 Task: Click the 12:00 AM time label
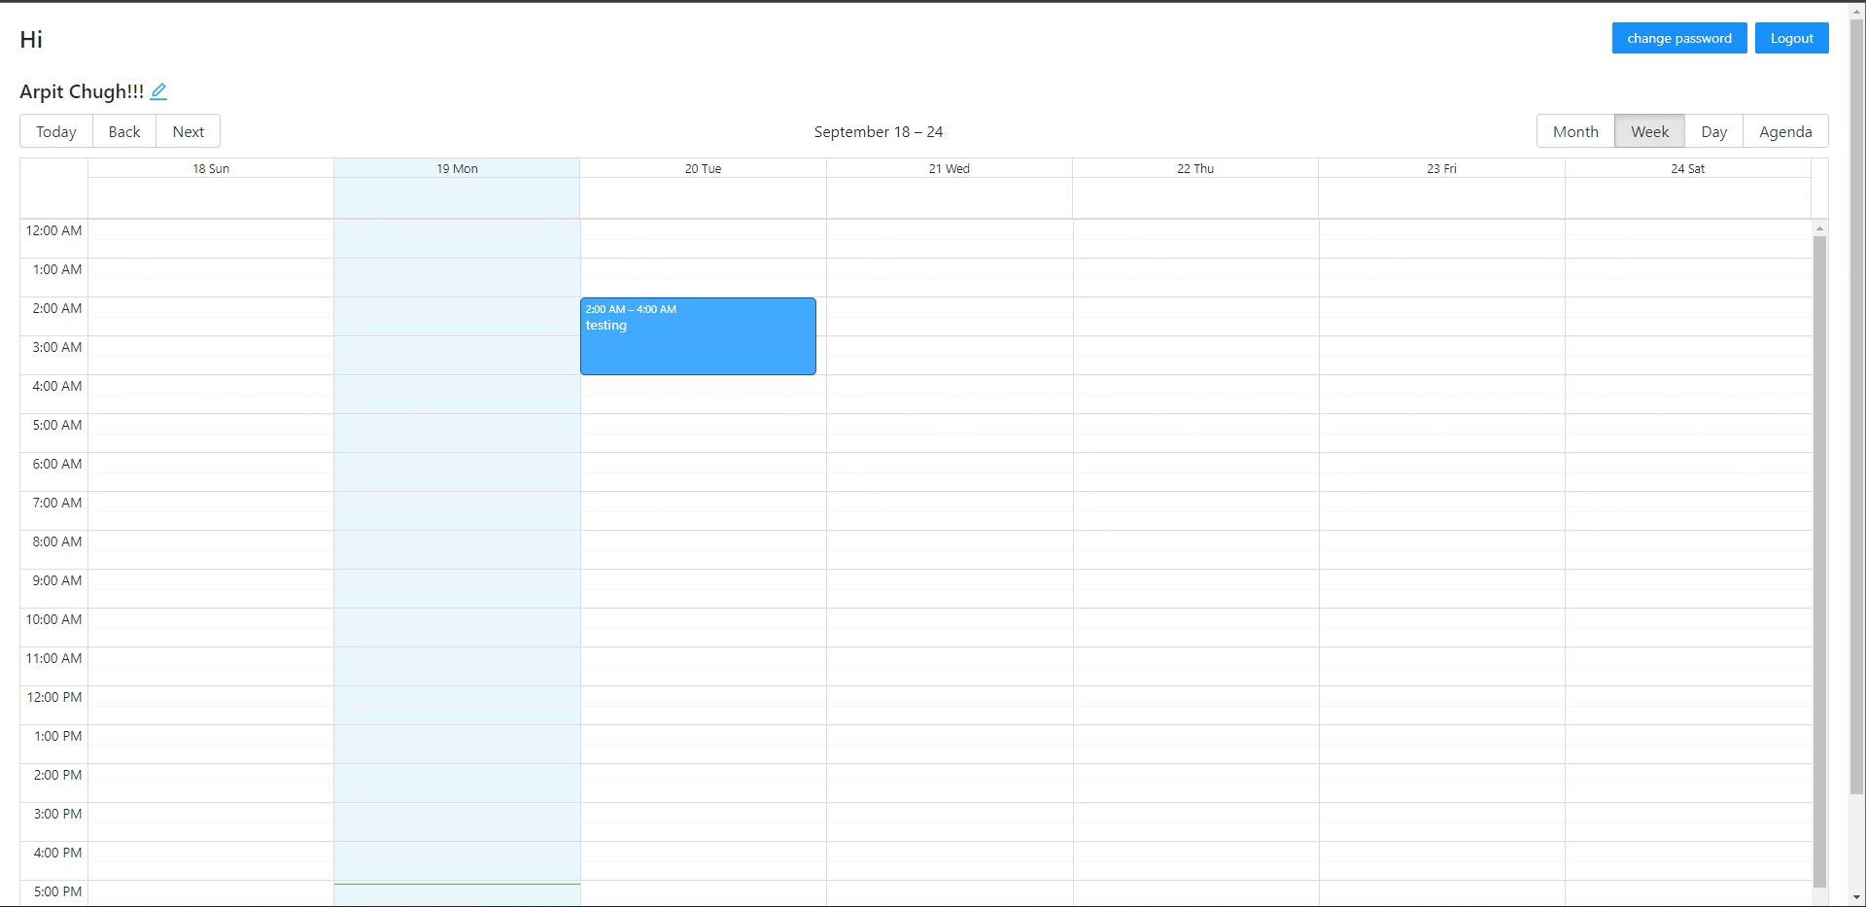pyautogui.click(x=53, y=230)
